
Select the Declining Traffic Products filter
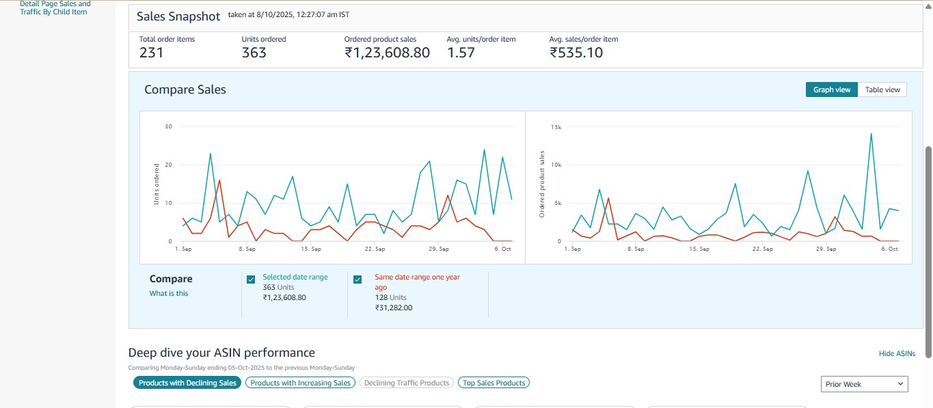click(407, 383)
